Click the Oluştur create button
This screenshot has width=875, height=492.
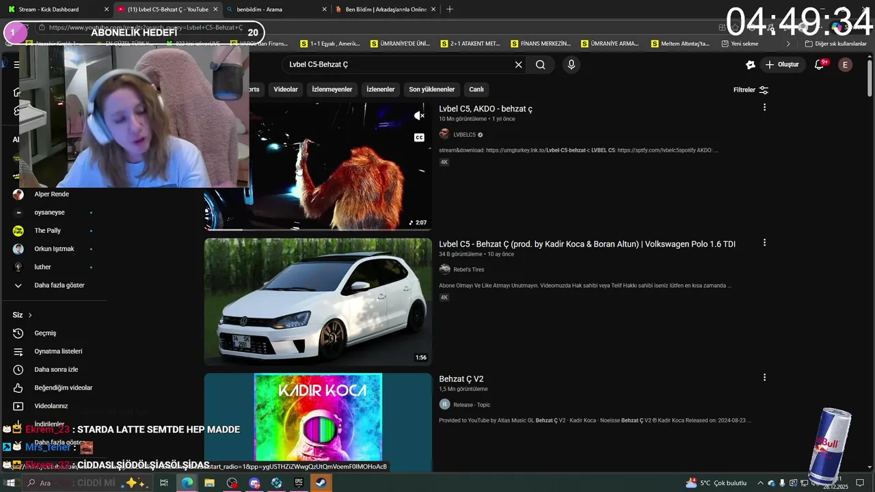click(781, 64)
